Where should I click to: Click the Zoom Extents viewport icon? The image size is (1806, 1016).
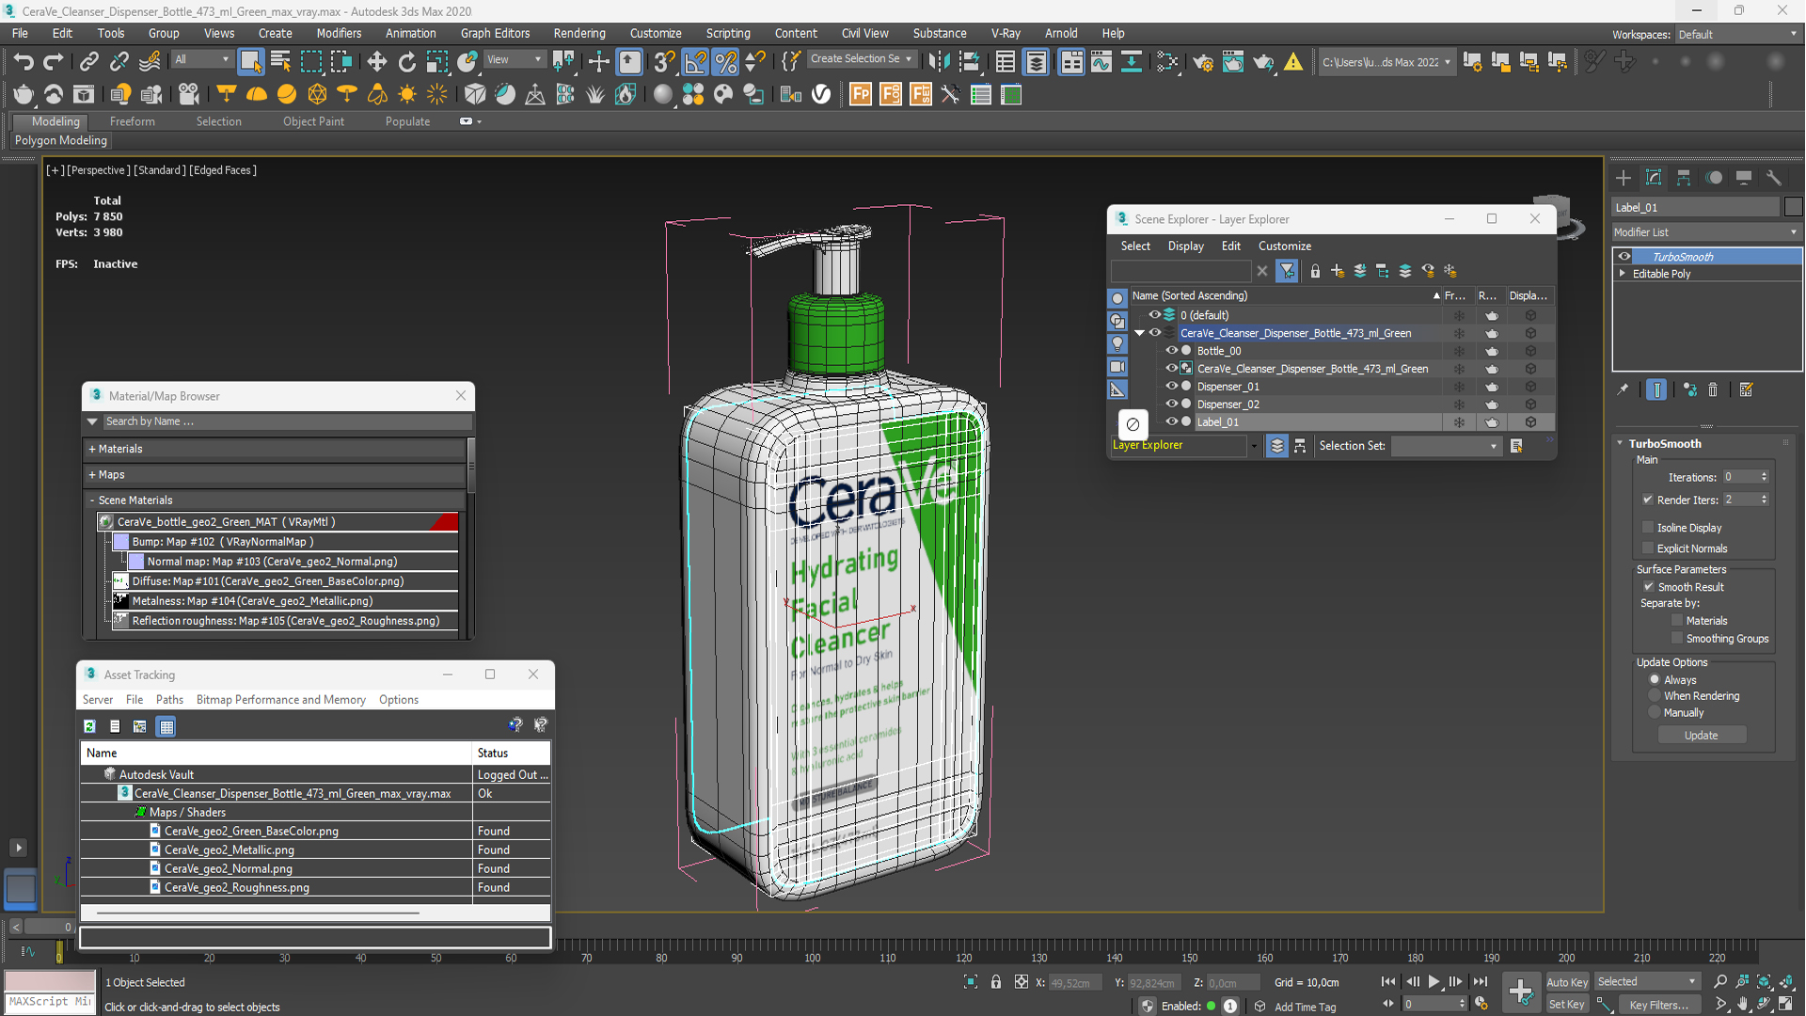point(1765,981)
